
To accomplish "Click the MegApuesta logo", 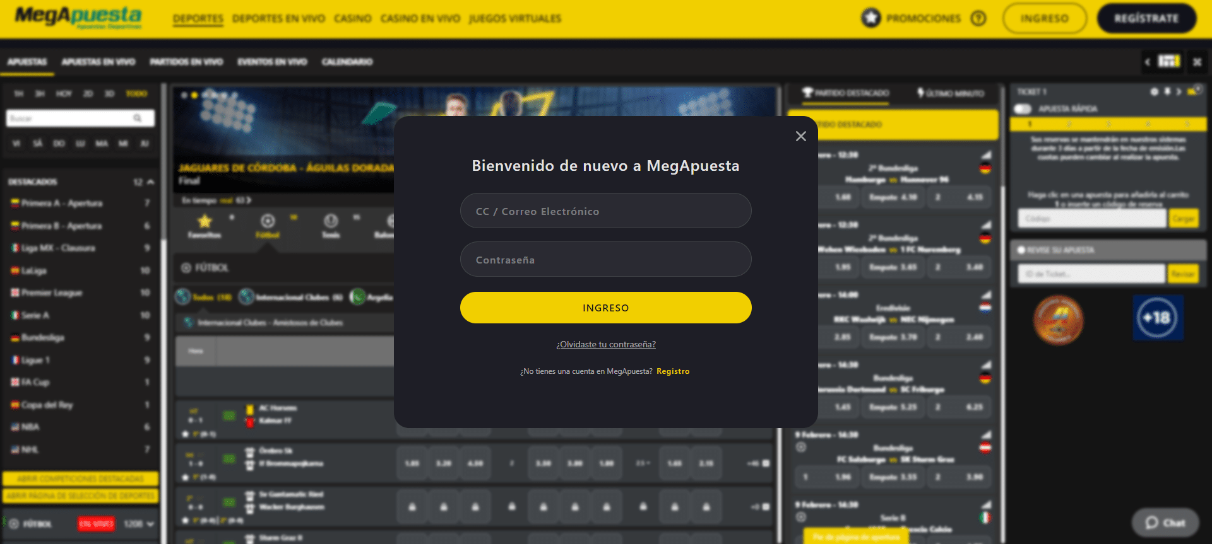I will (x=78, y=17).
